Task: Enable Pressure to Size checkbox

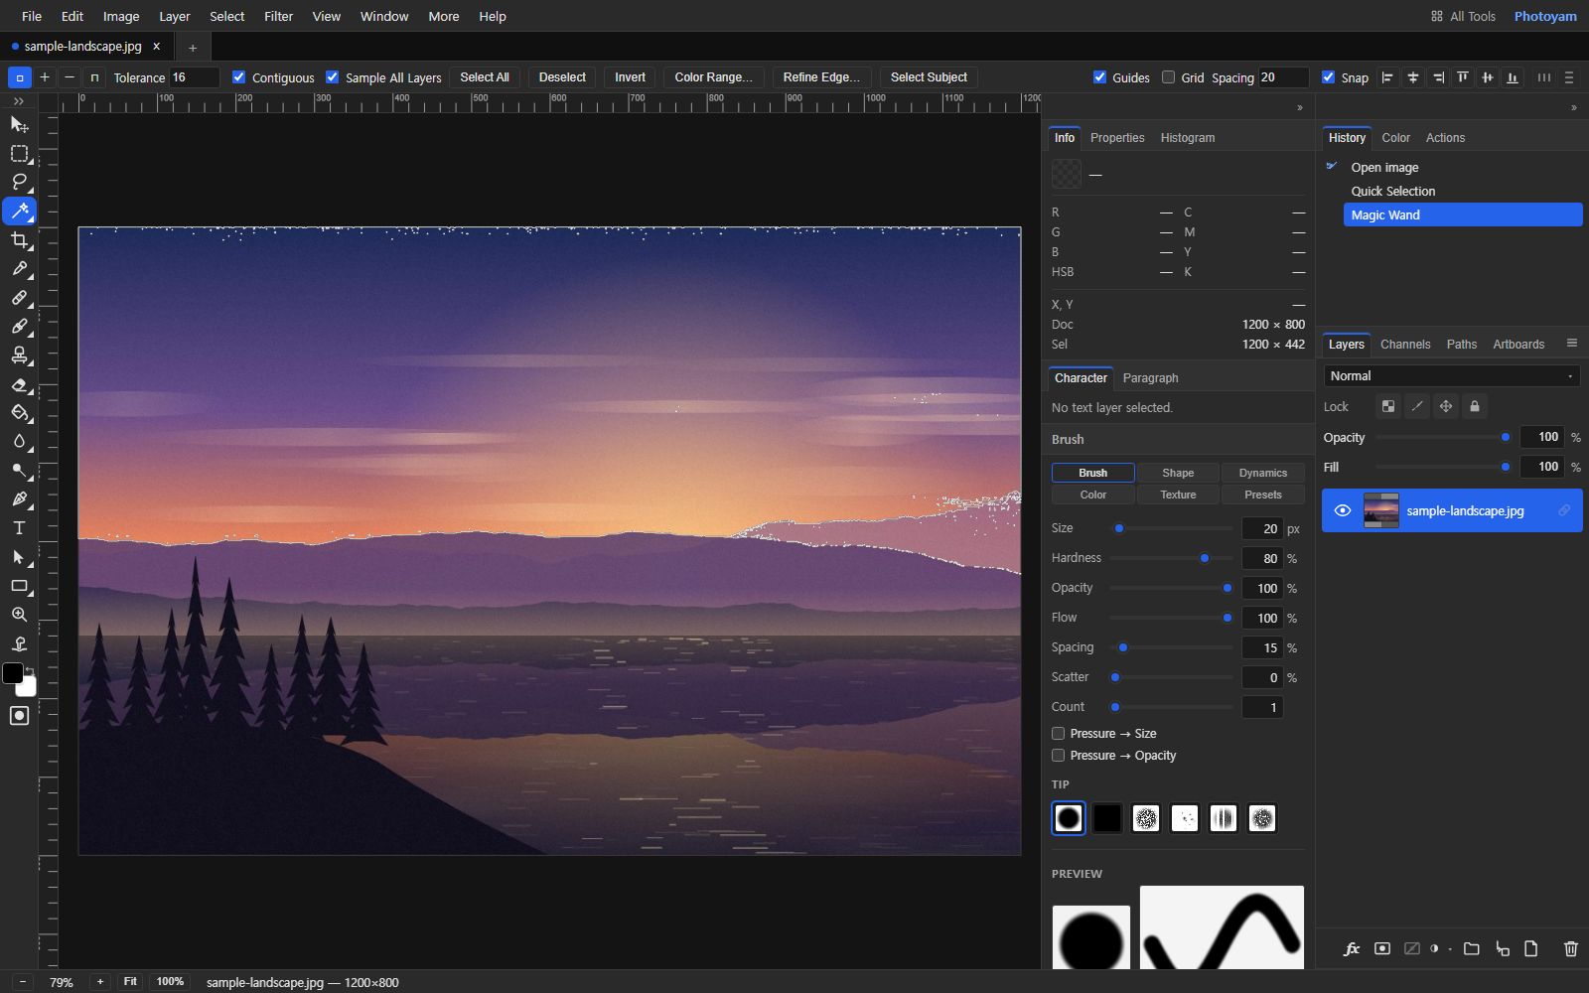Action: [x=1058, y=733]
